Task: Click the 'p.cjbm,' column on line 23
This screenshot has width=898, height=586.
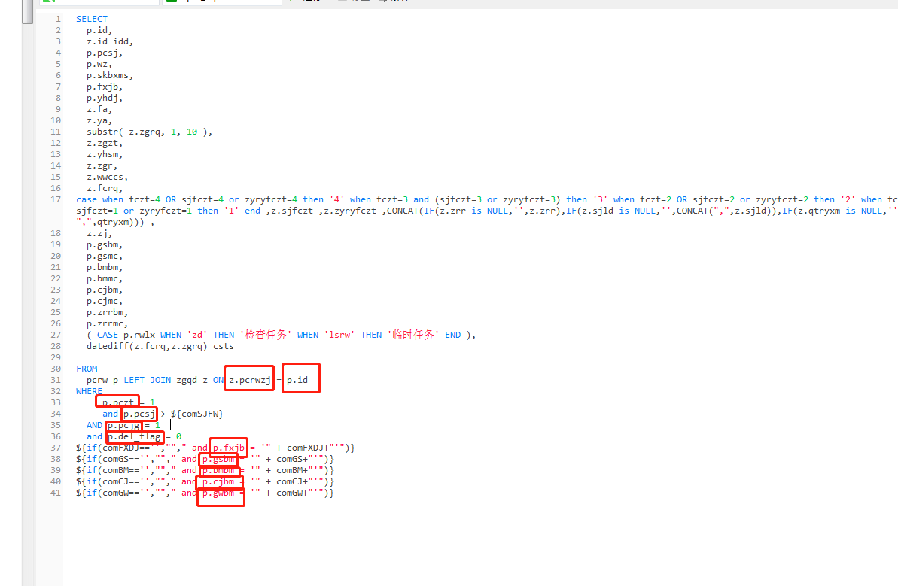Action: [105, 290]
